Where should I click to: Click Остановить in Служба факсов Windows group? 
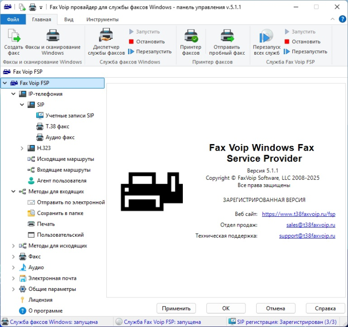pos(146,42)
